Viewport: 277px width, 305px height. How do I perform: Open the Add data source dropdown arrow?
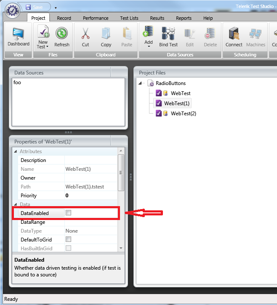[x=149, y=46]
